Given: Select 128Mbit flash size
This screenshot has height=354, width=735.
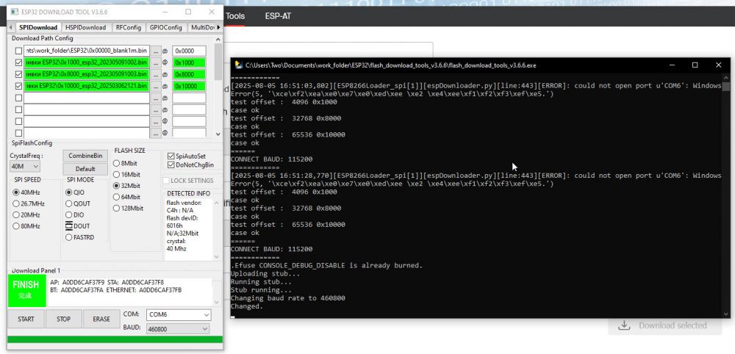Looking at the screenshot, I should coord(116,209).
